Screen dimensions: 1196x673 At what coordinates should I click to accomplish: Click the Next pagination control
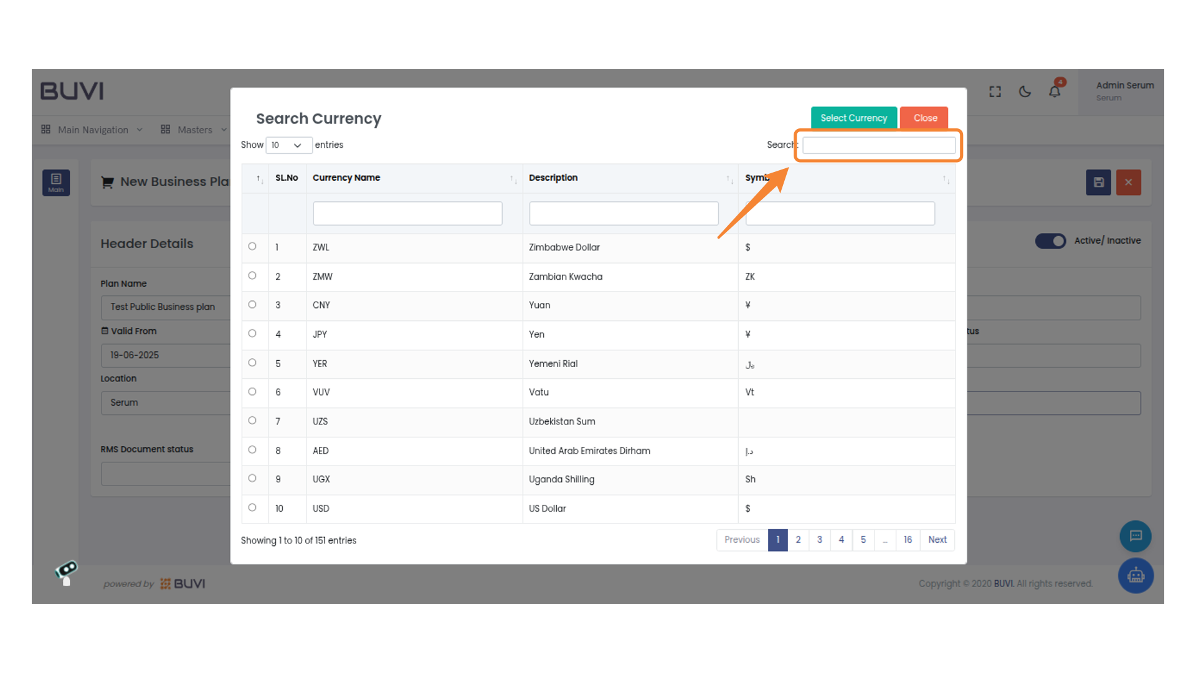937,540
